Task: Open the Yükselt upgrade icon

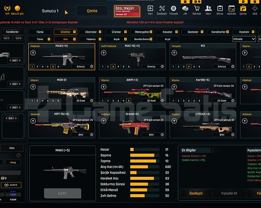Action: click(x=174, y=10)
